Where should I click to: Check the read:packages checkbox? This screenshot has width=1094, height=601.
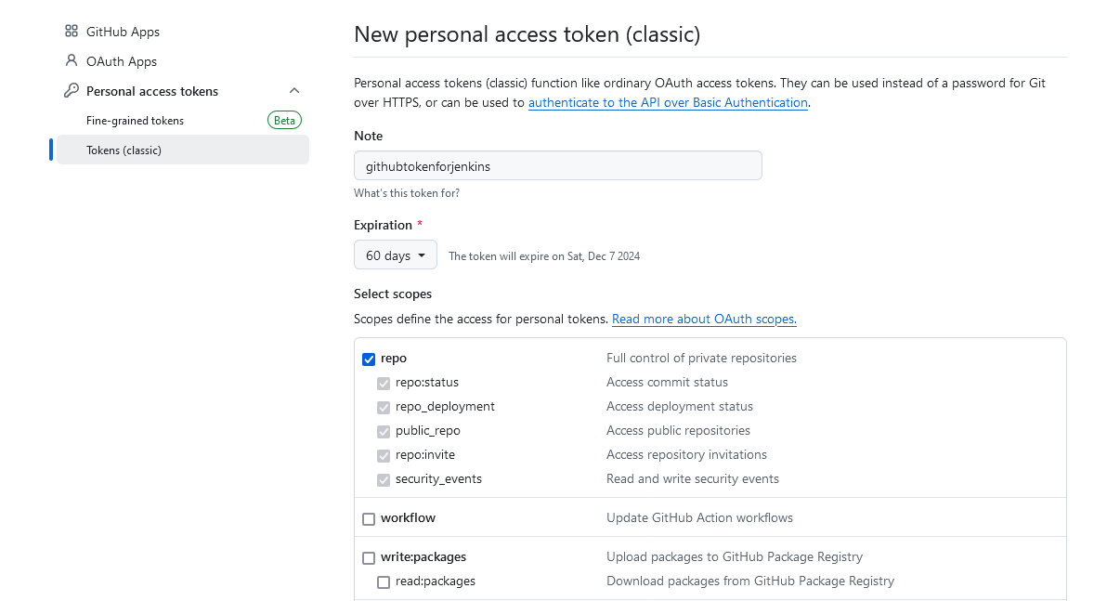384,581
